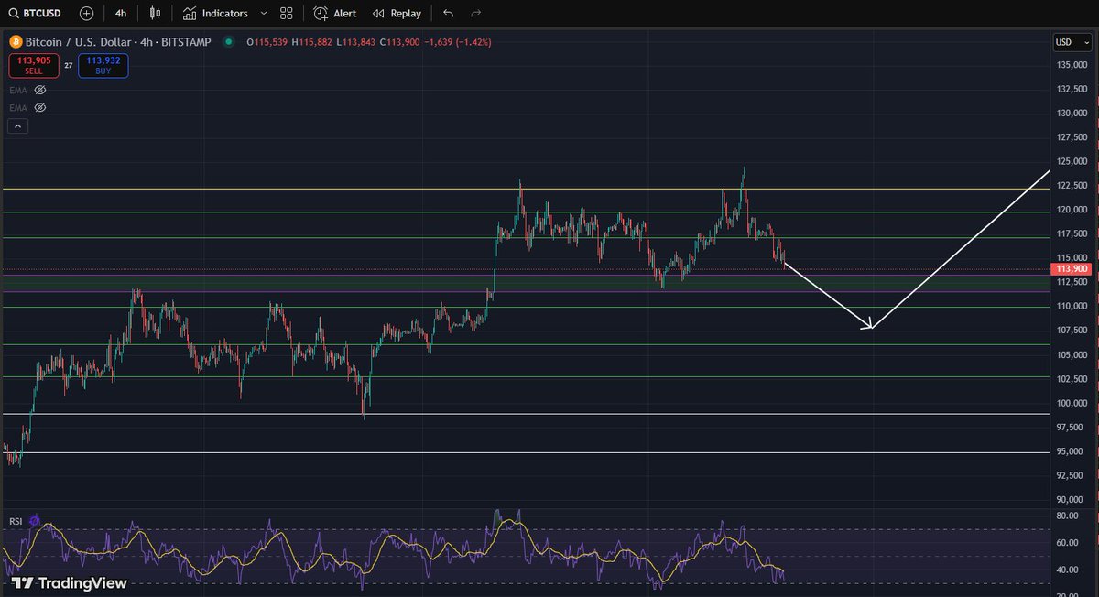1099x597 pixels.
Task: Click the 113,905 SELL button
Action: [34, 65]
